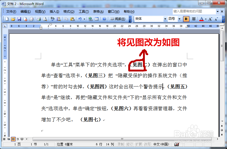227x149 pixels.
Task: Click the text （见图三） in document
Action: [96, 75]
